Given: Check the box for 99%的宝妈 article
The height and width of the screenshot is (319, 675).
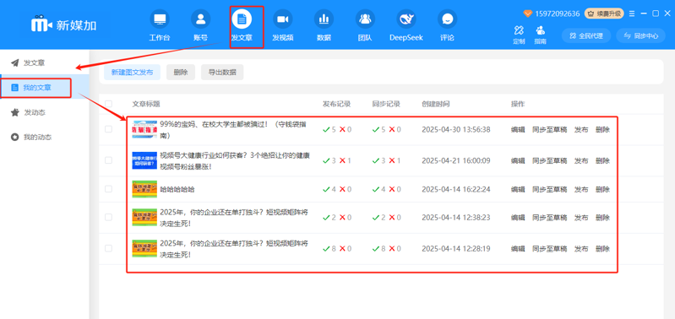Looking at the screenshot, I should coord(108,129).
